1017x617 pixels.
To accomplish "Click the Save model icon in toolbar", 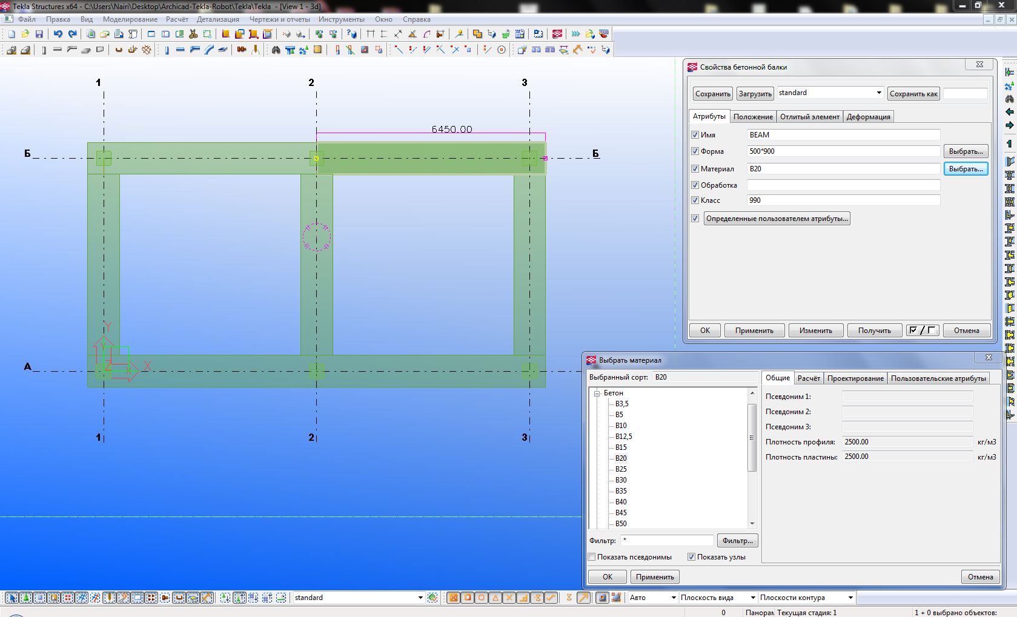I will [x=39, y=35].
